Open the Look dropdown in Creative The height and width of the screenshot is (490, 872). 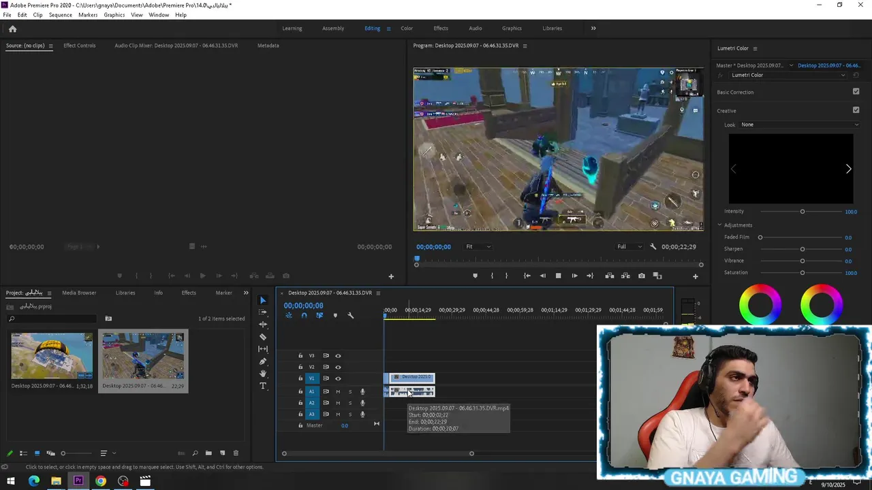point(800,125)
